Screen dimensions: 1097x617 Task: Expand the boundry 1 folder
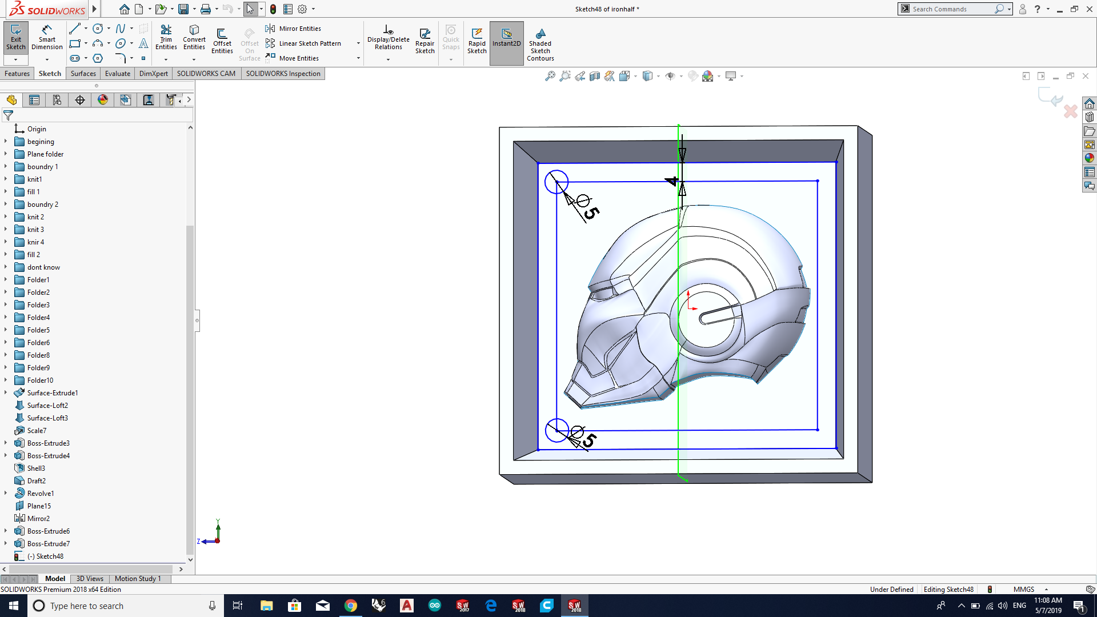pos(6,166)
